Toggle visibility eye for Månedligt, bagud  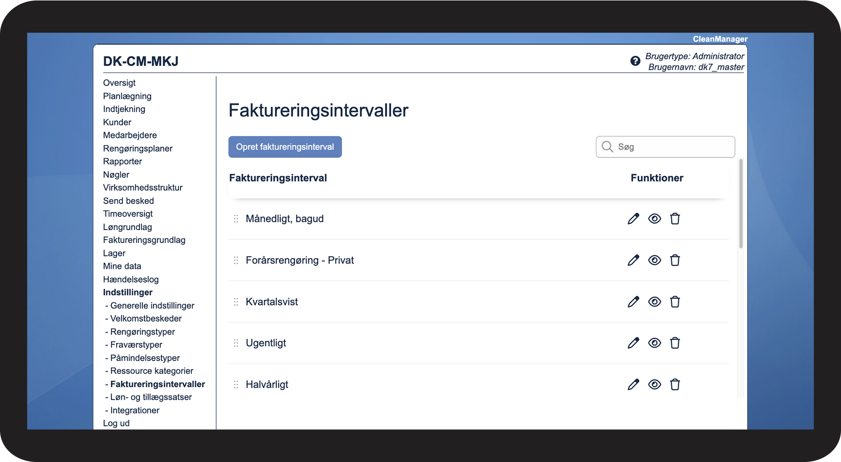tap(654, 219)
